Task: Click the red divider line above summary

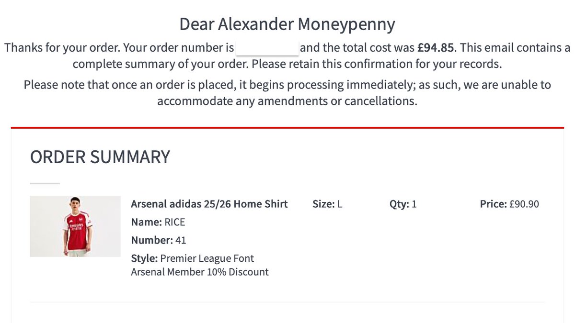Action: pyautogui.click(x=287, y=128)
